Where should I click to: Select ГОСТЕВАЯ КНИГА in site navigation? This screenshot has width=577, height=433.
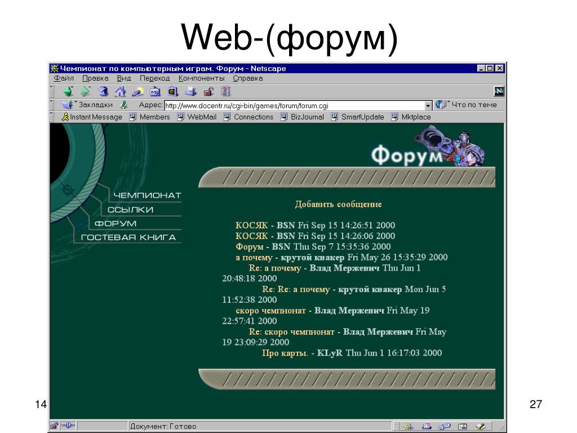tap(128, 237)
